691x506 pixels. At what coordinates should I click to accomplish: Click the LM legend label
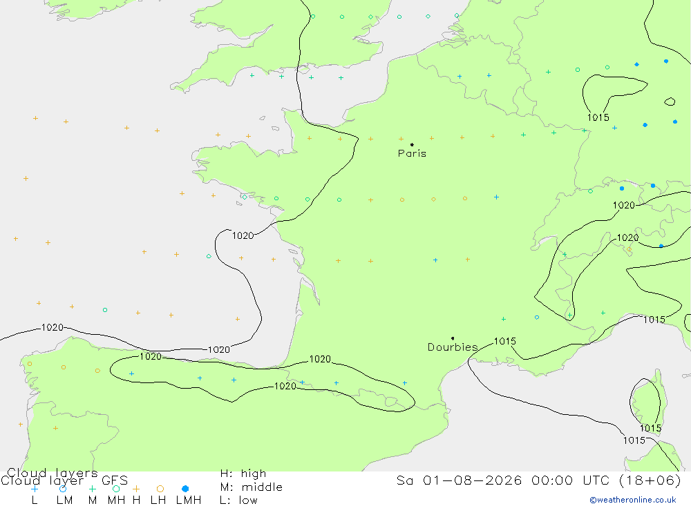point(64,500)
